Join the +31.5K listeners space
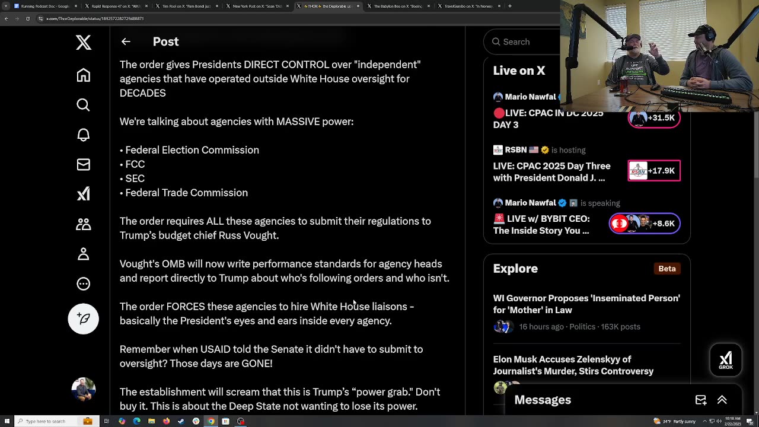Image resolution: width=759 pixels, height=427 pixels. click(654, 117)
